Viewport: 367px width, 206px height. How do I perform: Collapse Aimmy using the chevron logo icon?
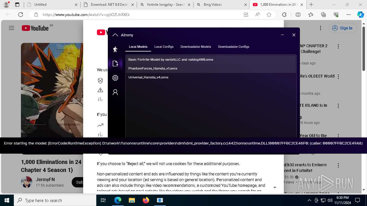[115, 35]
